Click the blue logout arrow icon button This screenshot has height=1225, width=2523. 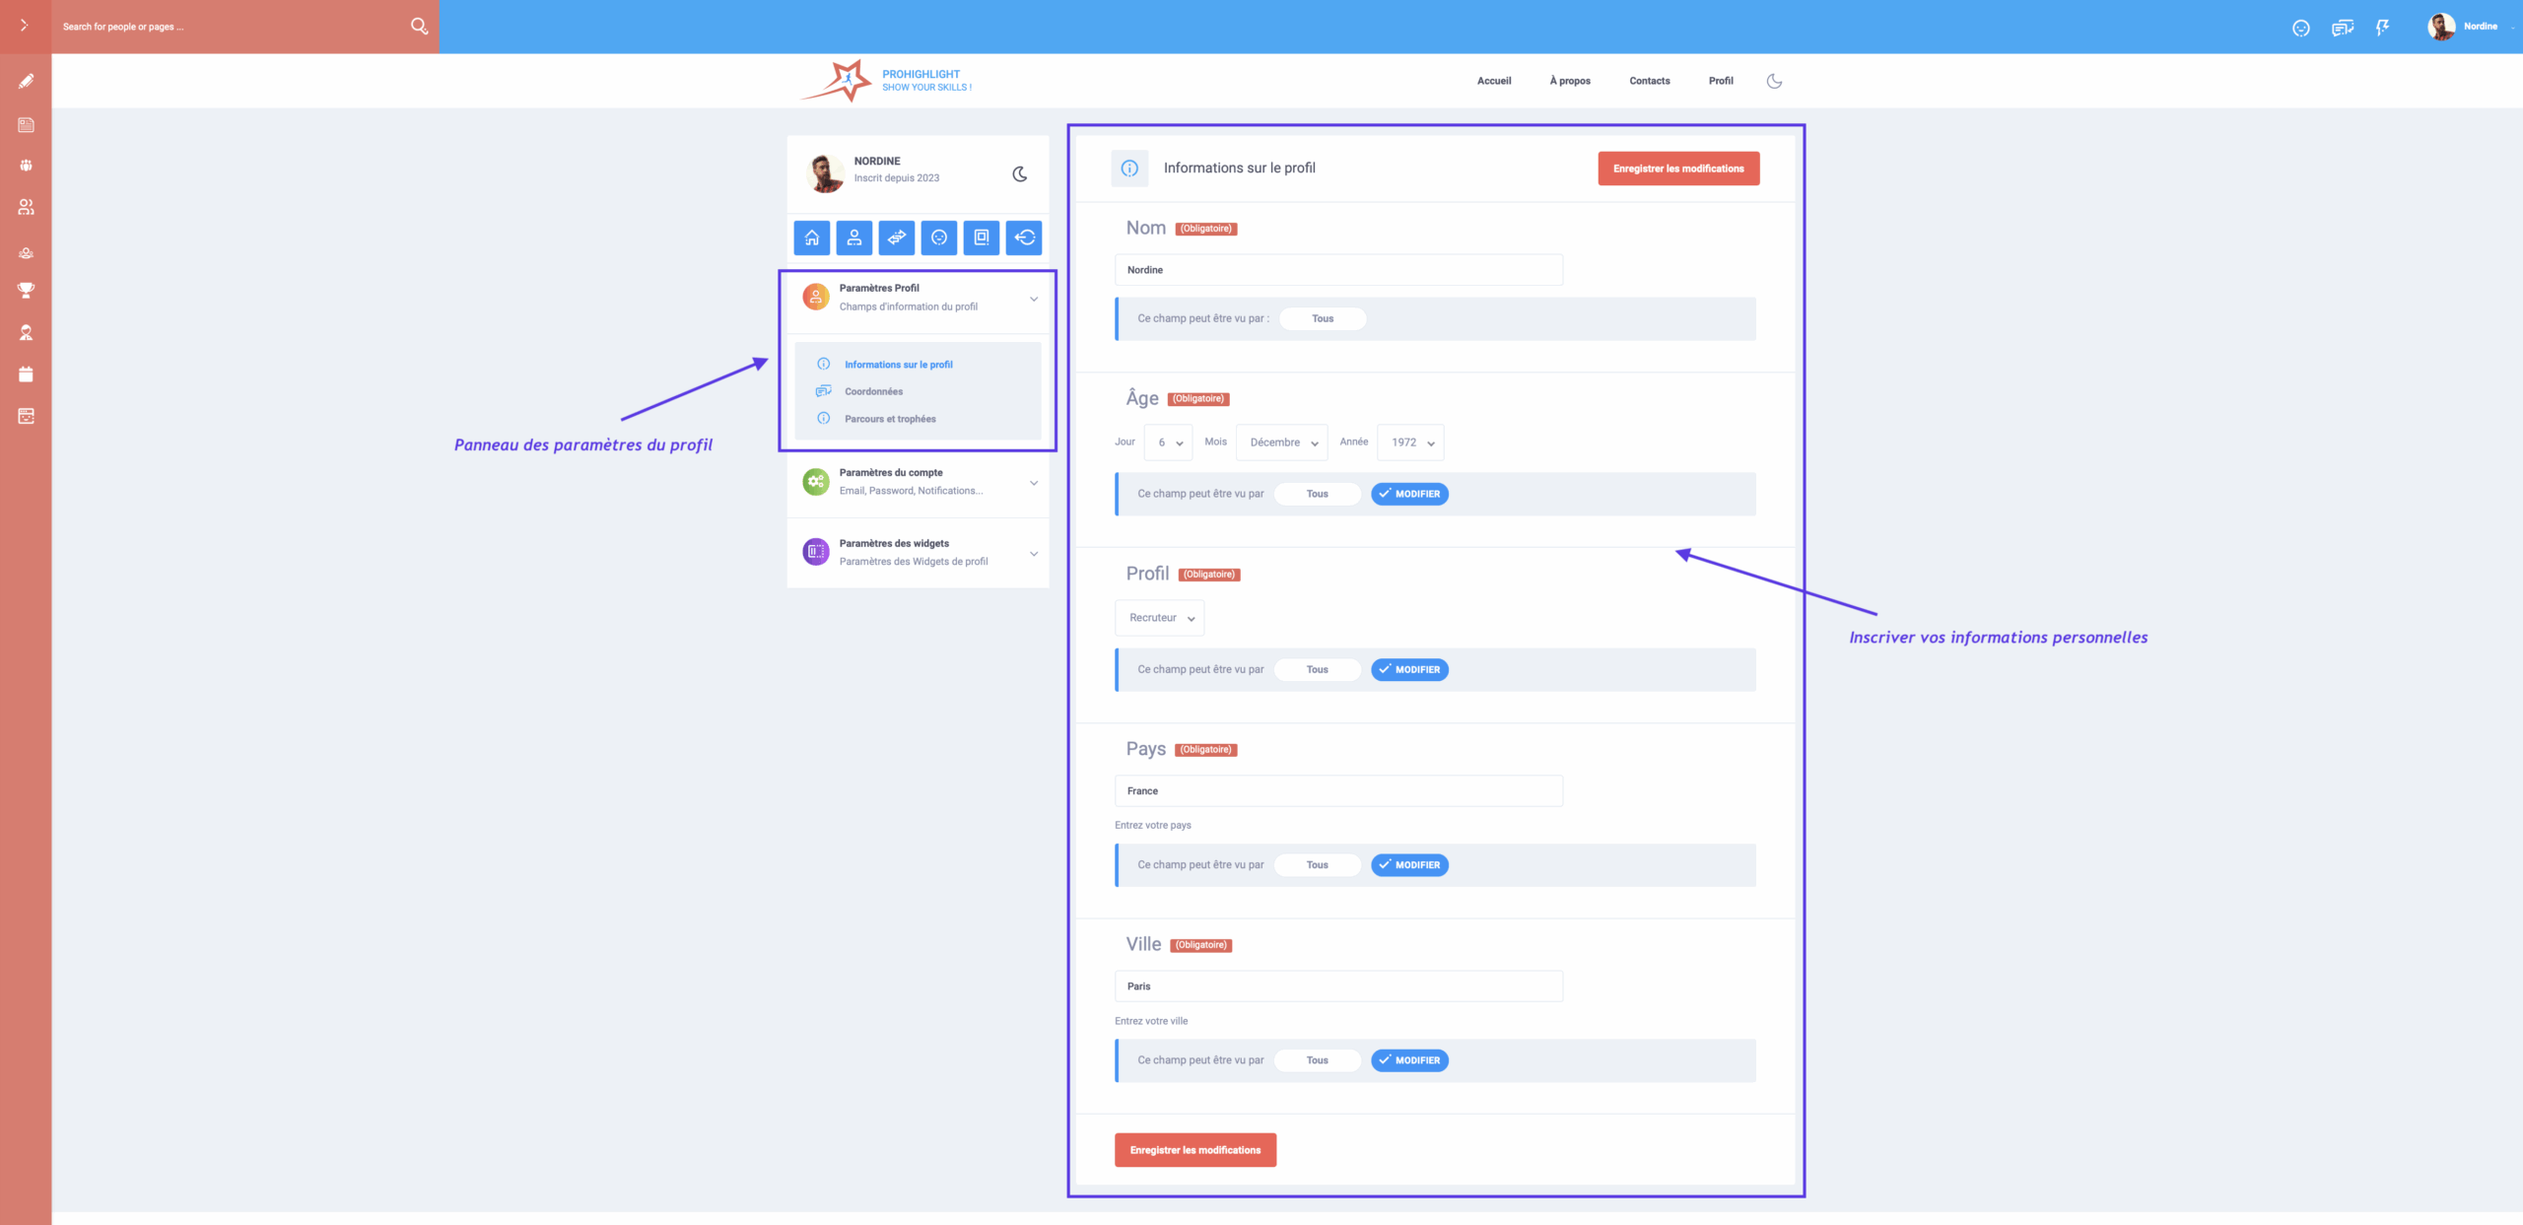(x=1024, y=238)
